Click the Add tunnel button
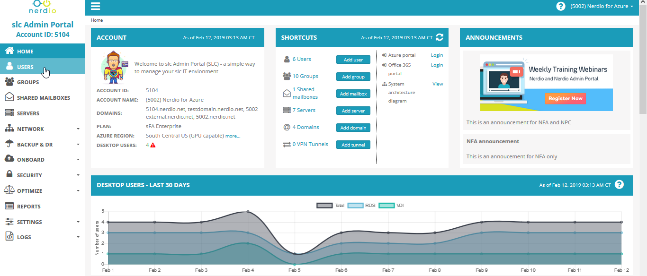 coord(353,145)
